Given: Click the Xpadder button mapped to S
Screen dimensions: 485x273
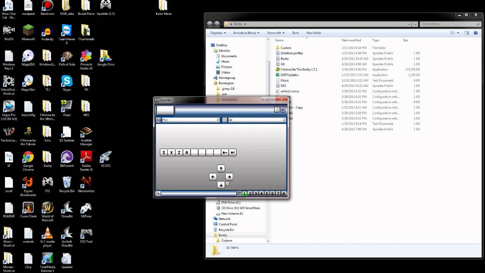Looking at the screenshot, I should click(164, 152).
